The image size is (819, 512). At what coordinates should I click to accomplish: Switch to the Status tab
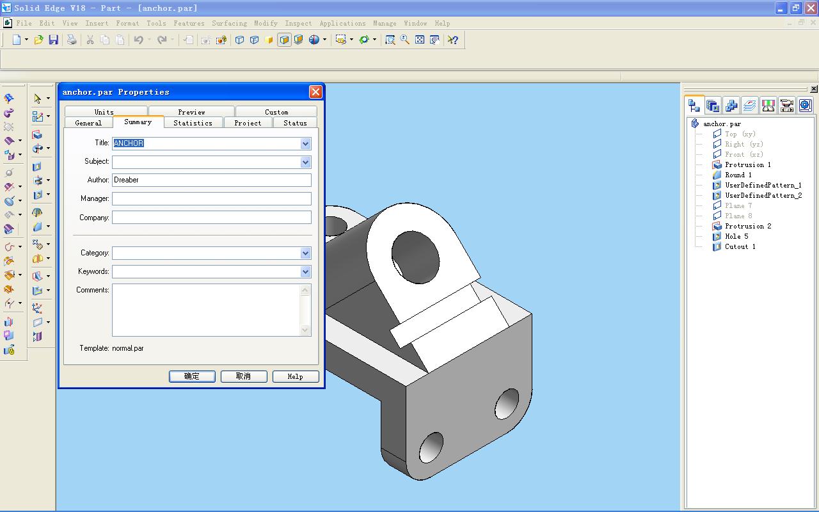[x=295, y=123]
